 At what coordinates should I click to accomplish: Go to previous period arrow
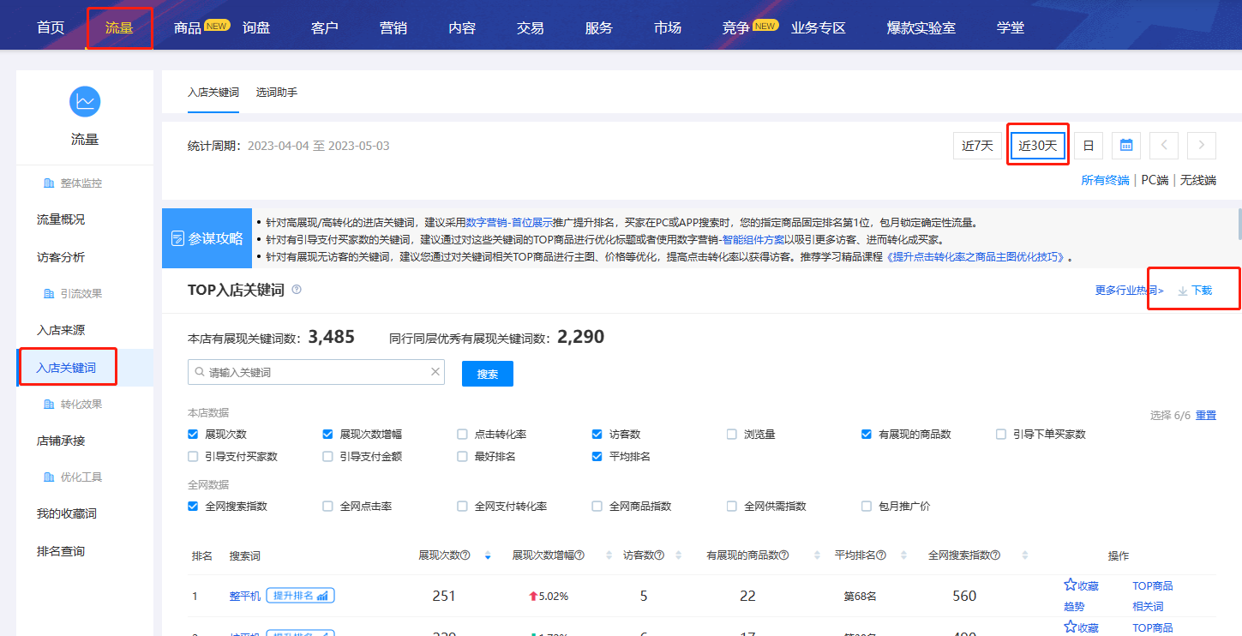[x=1164, y=146]
